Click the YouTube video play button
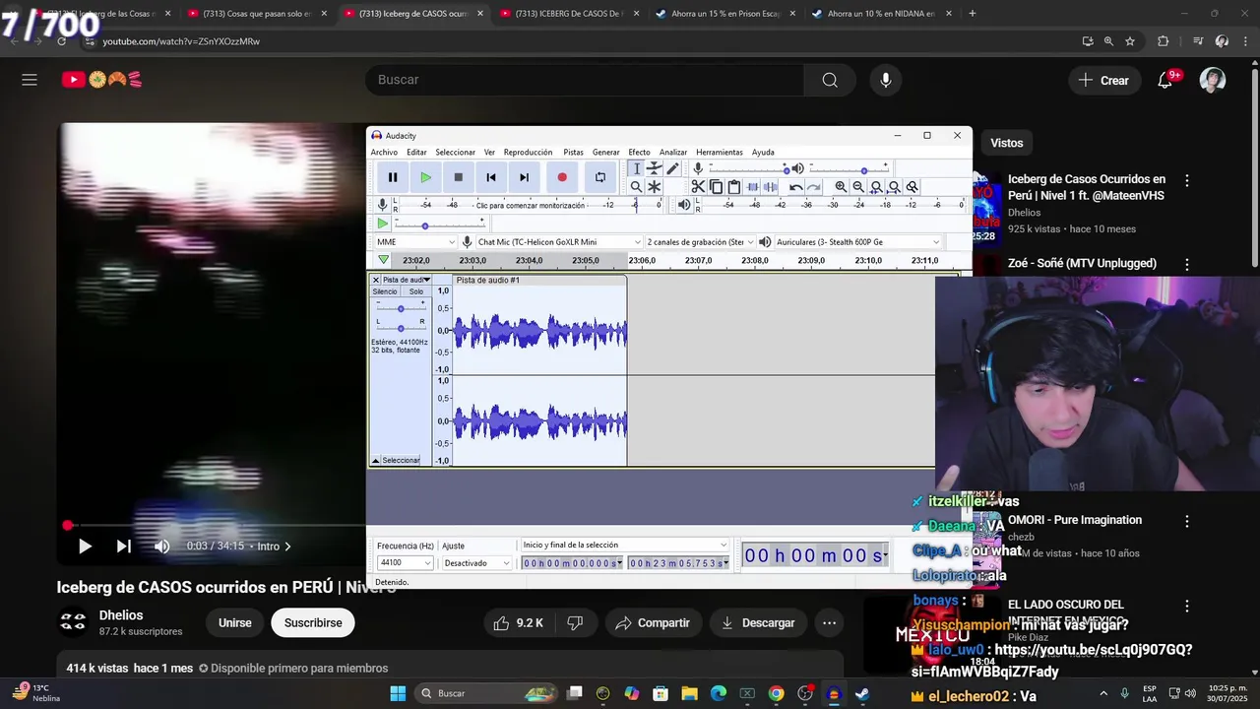 pyautogui.click(x=85, y=547)
